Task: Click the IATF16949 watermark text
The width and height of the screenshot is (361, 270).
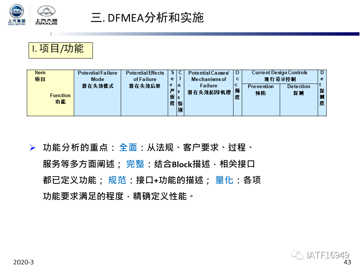Action: tap(328, 255)
